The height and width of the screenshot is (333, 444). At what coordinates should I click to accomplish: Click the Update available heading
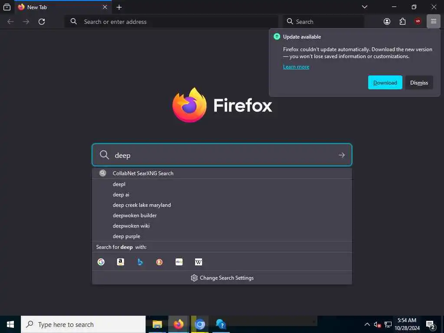302,37
